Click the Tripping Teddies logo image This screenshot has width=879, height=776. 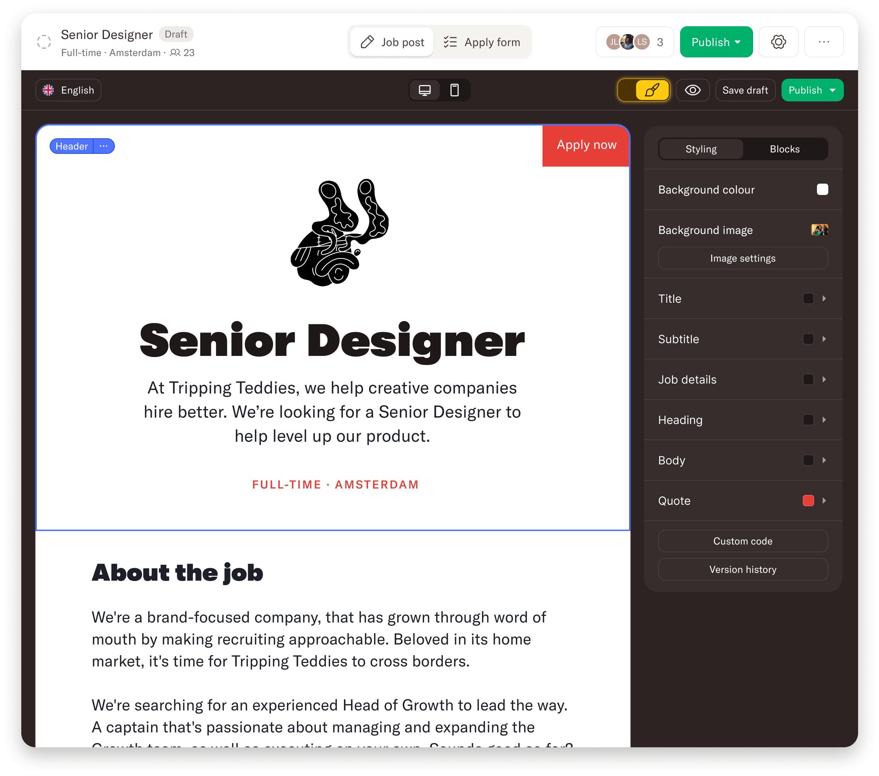tap(339, 232)
